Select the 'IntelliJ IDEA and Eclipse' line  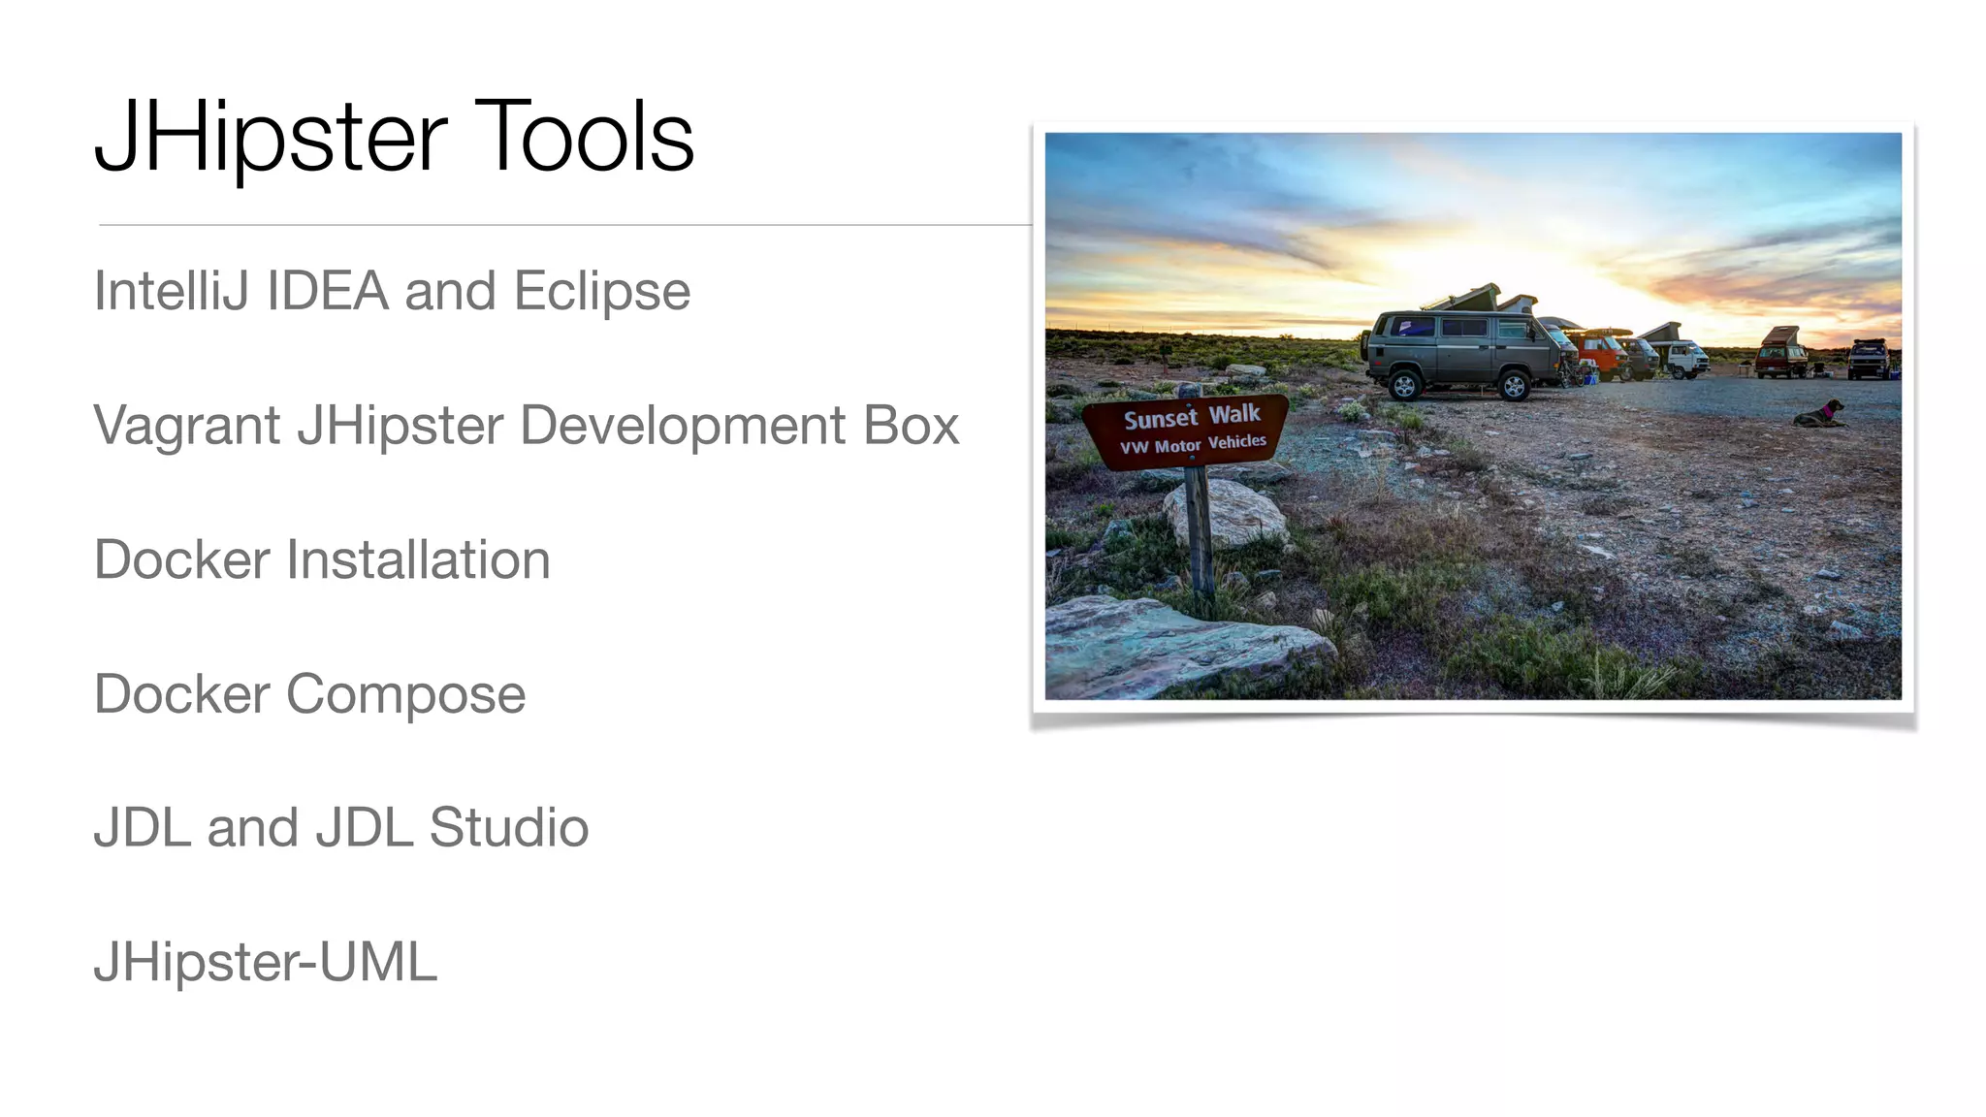(x=392, y=291)
